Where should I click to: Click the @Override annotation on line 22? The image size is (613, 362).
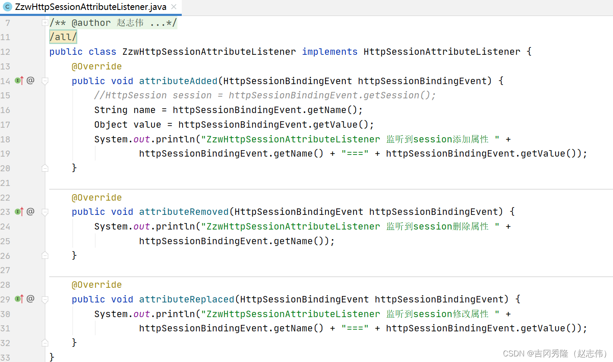click(97, 198)
